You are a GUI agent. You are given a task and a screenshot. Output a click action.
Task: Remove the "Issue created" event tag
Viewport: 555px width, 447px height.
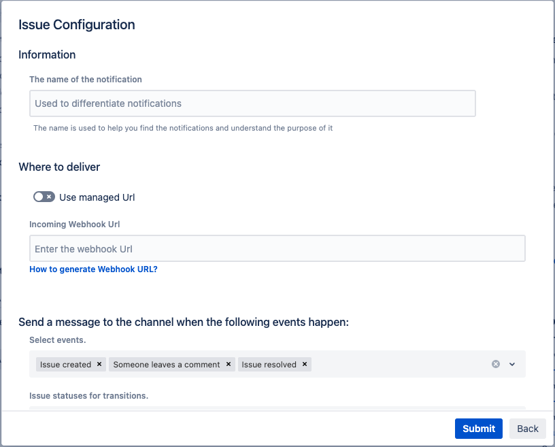[x=99, y=365]
